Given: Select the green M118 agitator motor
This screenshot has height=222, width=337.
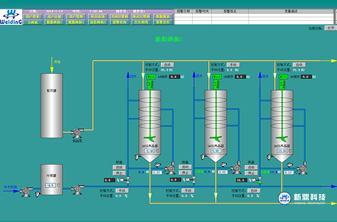Looking at the screenshot, I should (x=150, y=84).
